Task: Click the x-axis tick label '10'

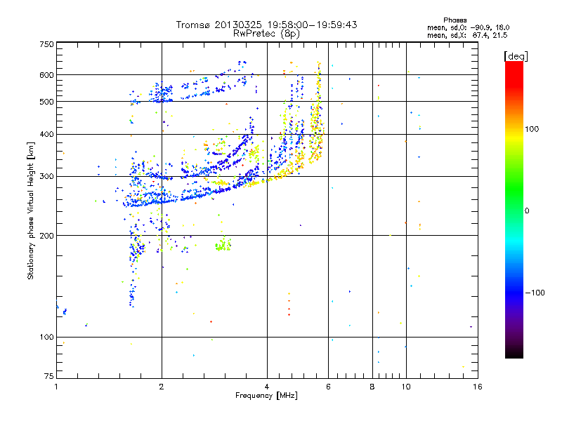Action: 406,387
